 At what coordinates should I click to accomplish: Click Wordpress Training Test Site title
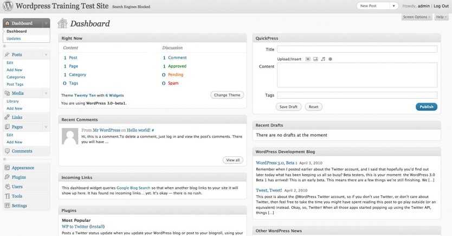pyautogui.click(x=62, y=6)
